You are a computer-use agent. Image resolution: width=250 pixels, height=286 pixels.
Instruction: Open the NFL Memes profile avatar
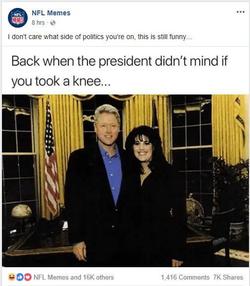18,18
